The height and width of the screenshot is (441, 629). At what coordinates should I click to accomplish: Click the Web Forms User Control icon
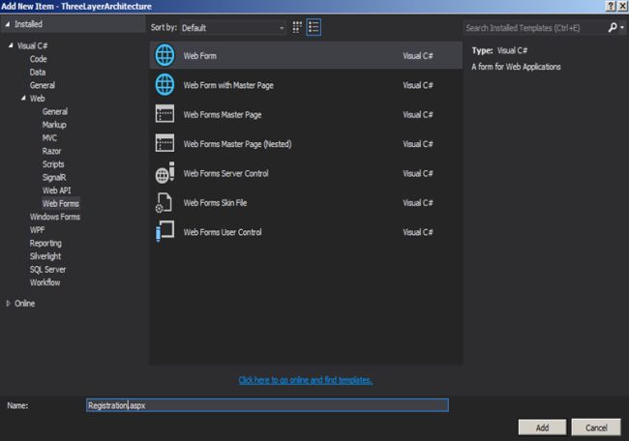click(165, 231)
